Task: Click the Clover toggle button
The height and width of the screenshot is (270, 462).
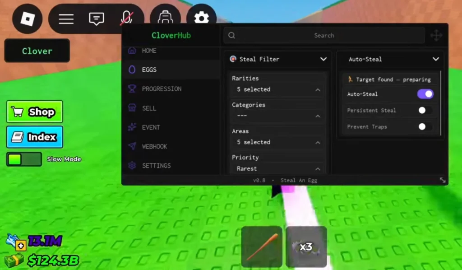Action: pos(37,51)
